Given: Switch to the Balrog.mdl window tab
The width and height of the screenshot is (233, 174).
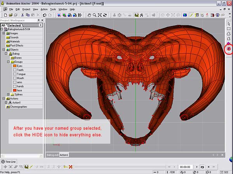Looking at the screenshot, I should click(x=52, y=155).
